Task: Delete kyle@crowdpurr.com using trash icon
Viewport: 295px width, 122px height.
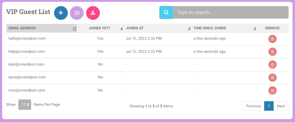Action: pyautogui.click(x=272, y=65)
